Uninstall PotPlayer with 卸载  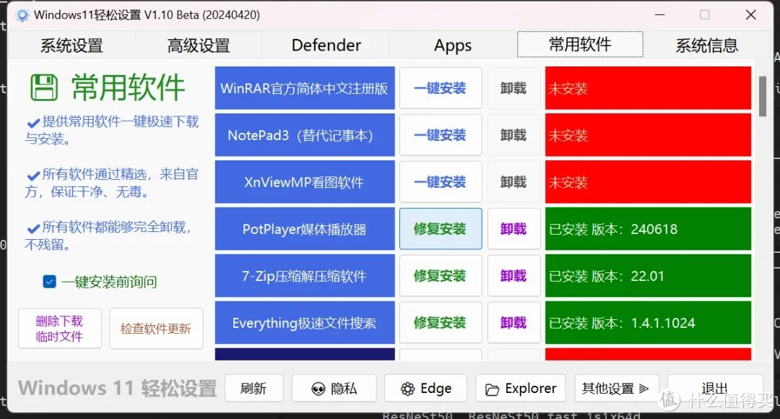(513, 229)
